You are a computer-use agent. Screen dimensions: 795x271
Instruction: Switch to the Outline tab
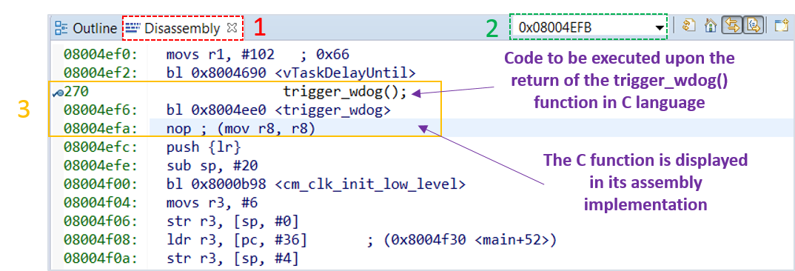tap(86, 28)
